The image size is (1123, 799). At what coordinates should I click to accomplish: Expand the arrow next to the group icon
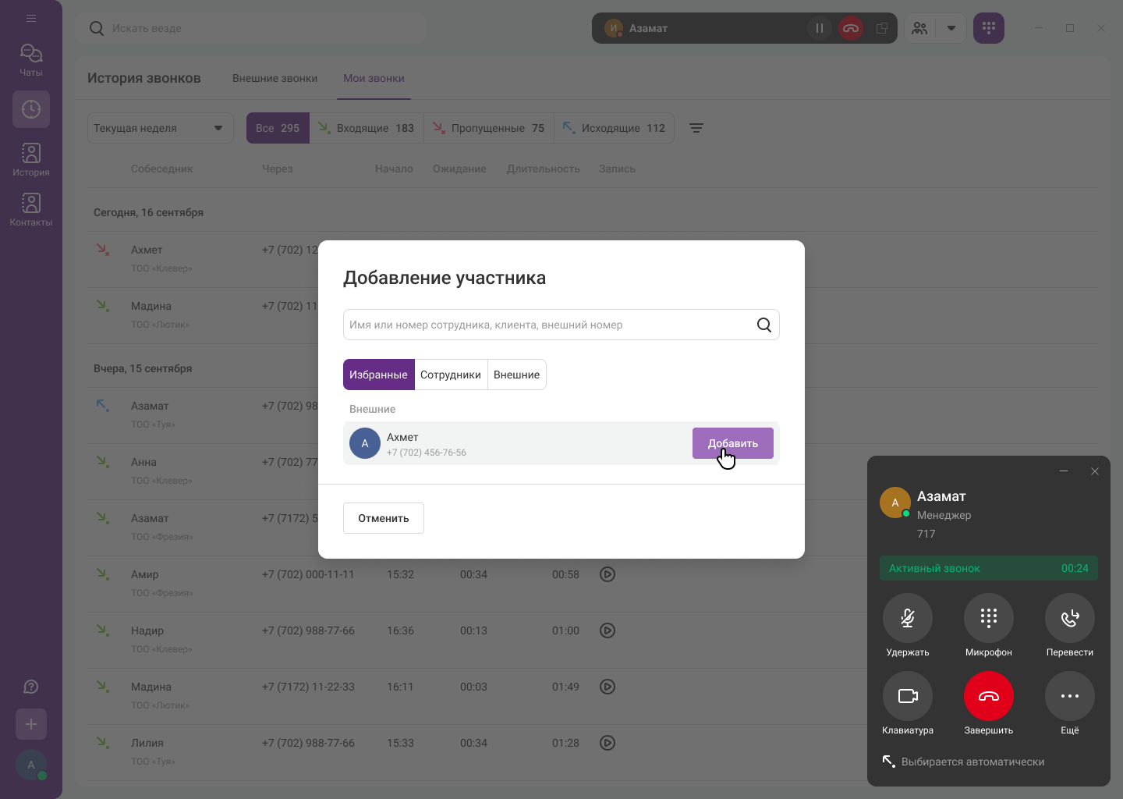coord(951,28)
